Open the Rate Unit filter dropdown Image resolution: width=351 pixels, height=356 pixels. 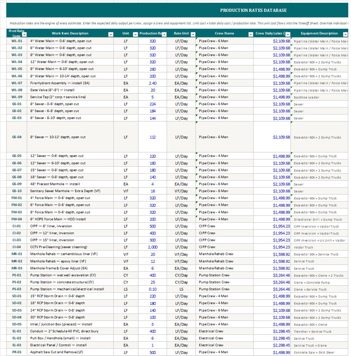tap(193, 34)
